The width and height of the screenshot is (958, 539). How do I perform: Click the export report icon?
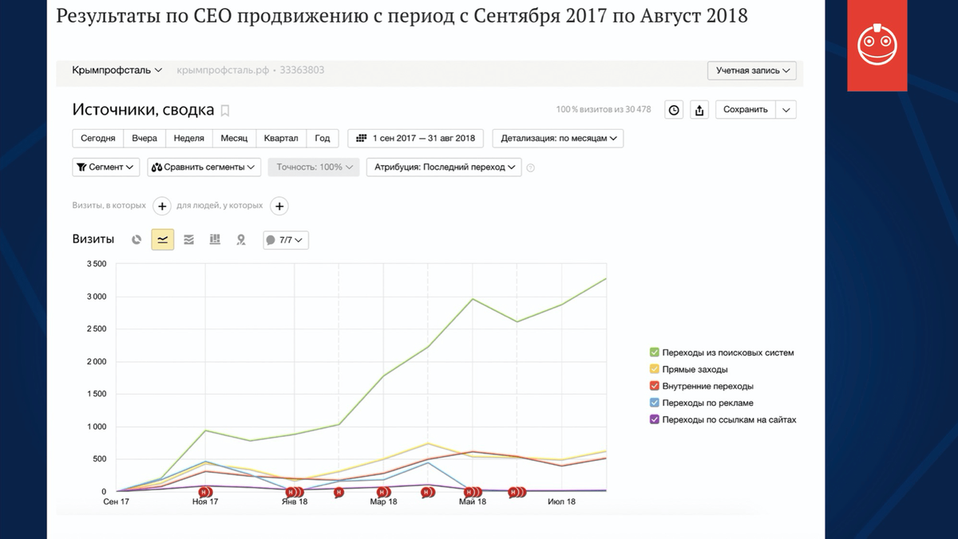(x=699, y=109)
